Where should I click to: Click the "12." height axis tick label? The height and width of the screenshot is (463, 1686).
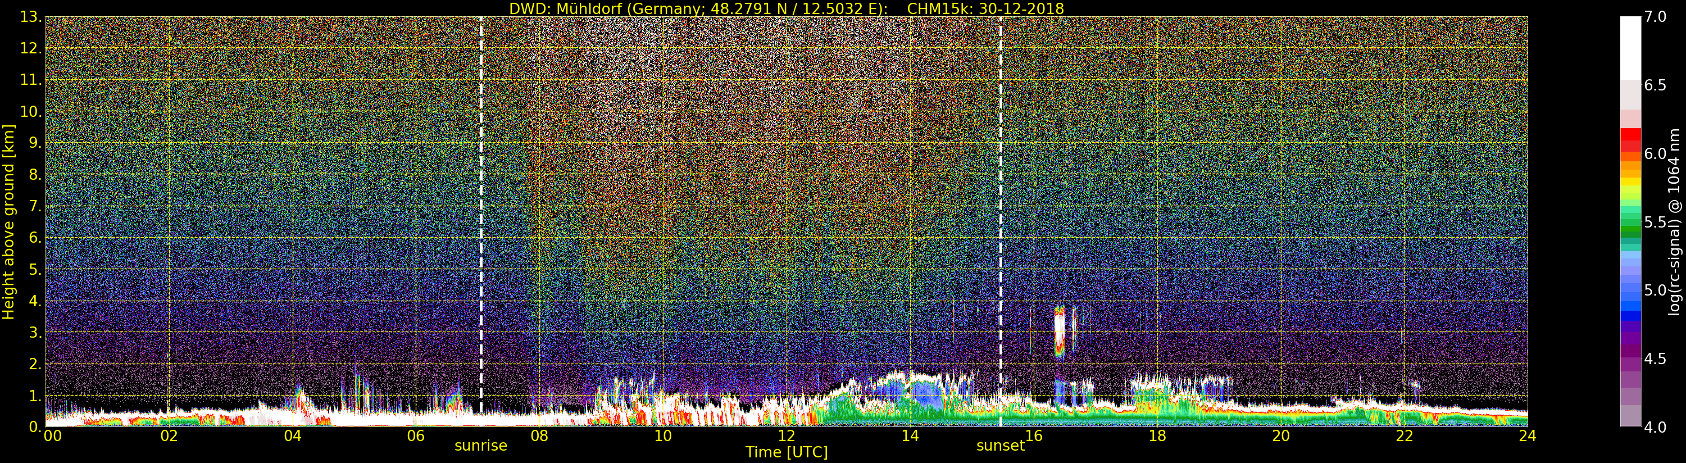31,48
